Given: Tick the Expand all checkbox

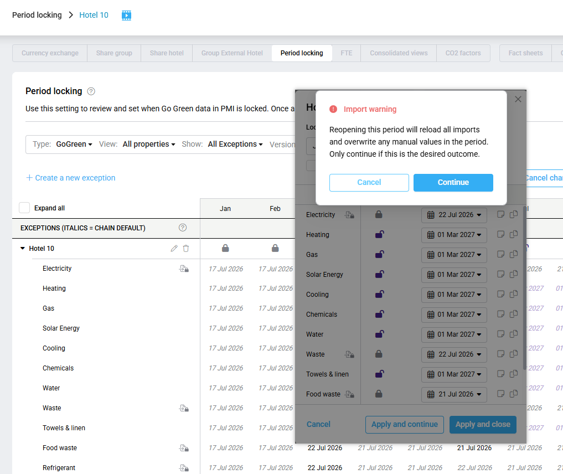Looking at the screenshot, I should tap(24, 208).
